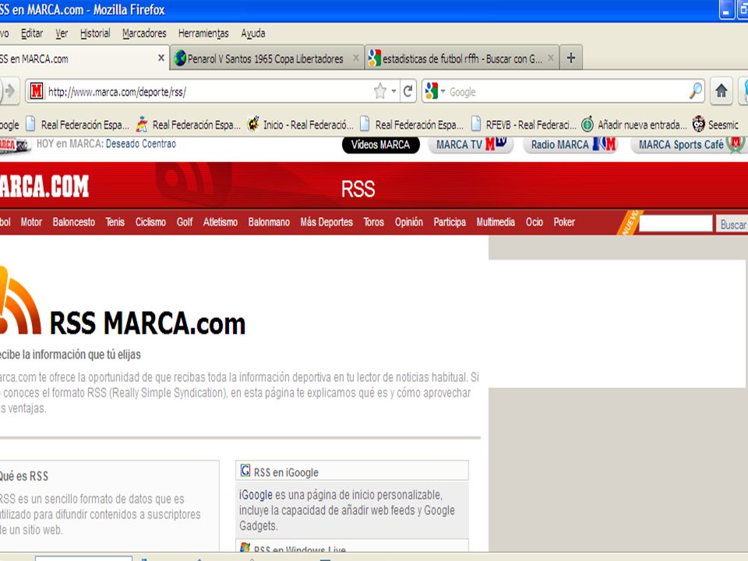Go to Balonmano section
Screen dimensions: 748x561
pyautogui.click(x=269, y=222)
